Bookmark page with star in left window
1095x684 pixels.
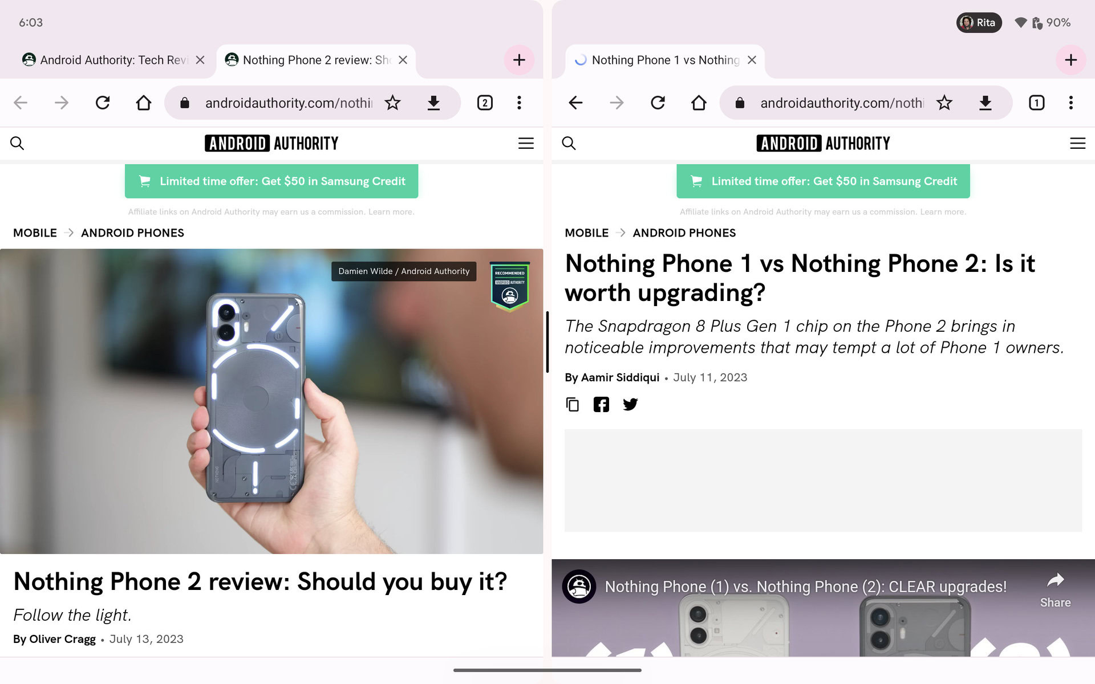pyautogui.click(x=392, y=103)
